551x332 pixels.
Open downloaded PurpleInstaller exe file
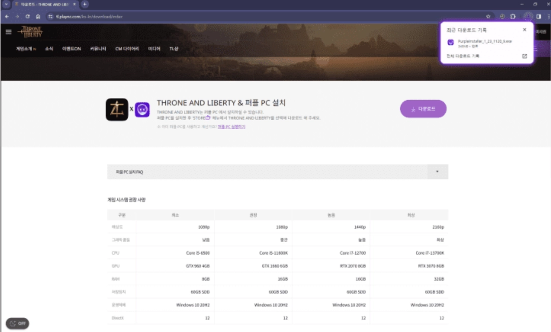(x=484, y=42)
